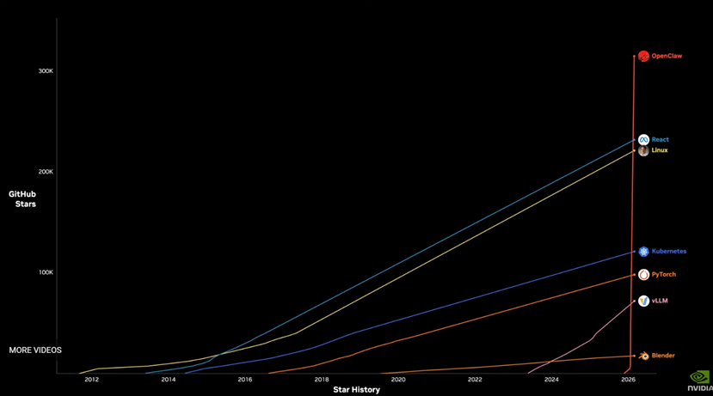Click the 2020 x-axis label
Image resolution: width=713 pixels, height=396 pixels.
(398, 380)
